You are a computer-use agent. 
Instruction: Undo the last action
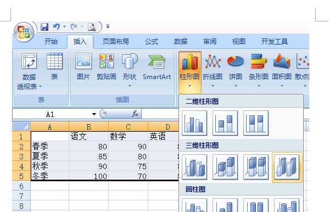pyautogui.click(x=57, y=27)
